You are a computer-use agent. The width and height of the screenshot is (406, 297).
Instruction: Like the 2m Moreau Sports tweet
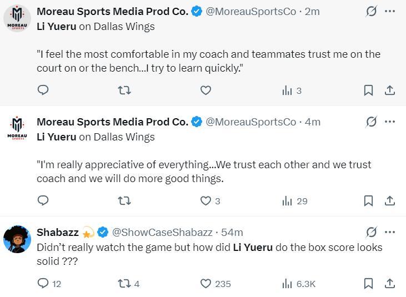coord(205,90)
